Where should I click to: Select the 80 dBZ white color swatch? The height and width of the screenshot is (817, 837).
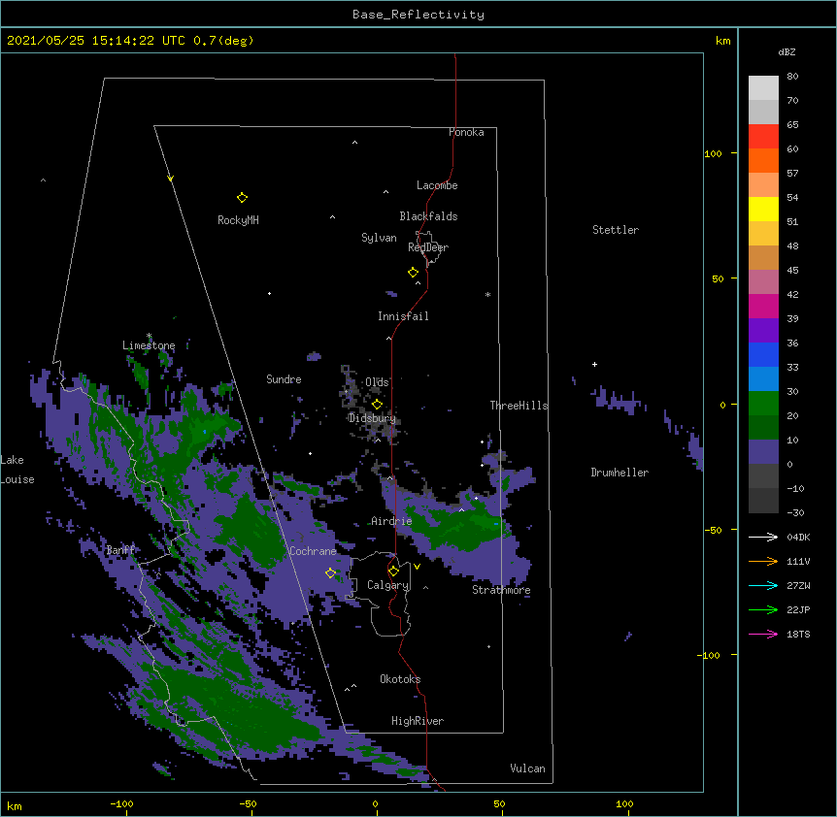click(763, 88)
